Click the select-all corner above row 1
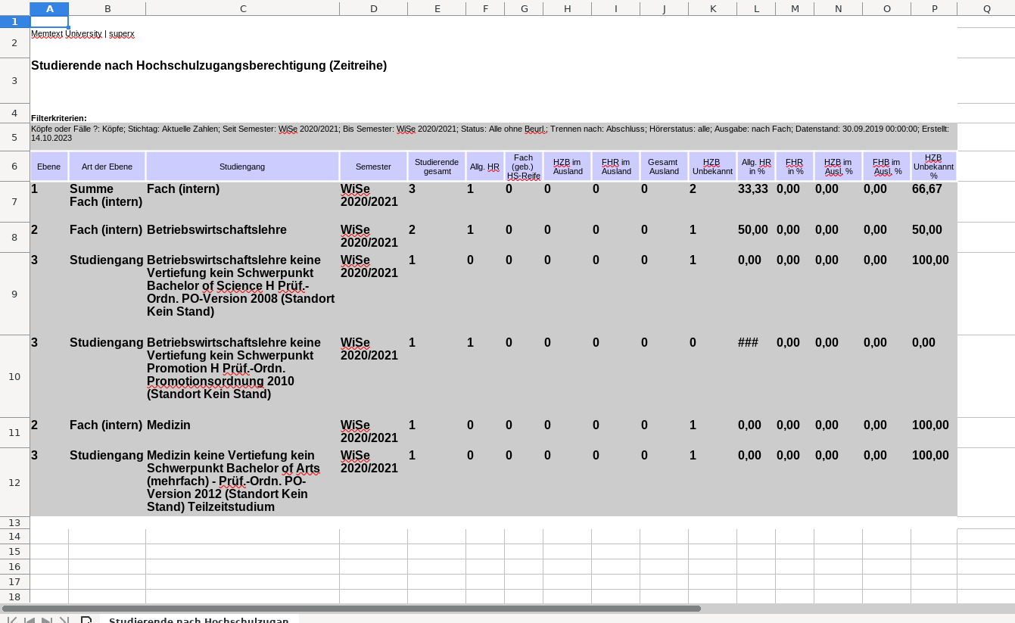 (14, 8)
